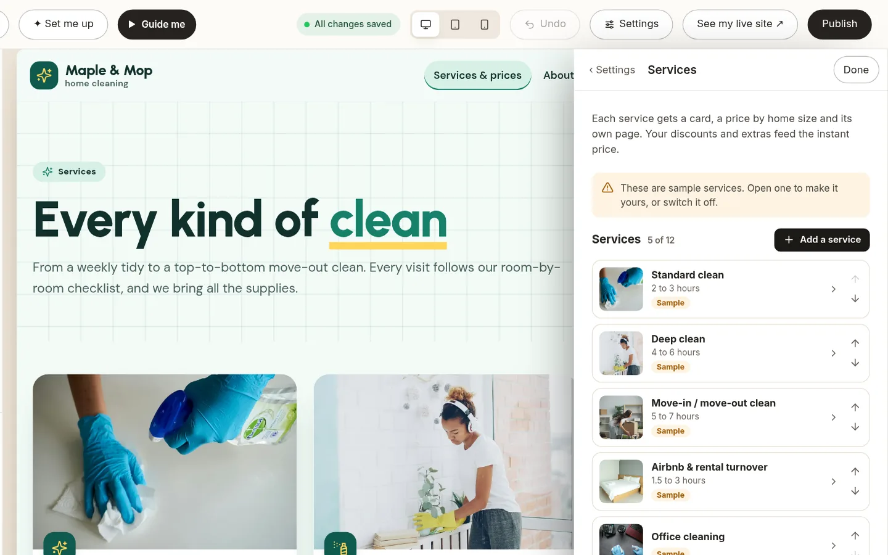This screenshot has width=888, height=555.
Task: Click the warning triangle icon in notice
Action: (x=607, y=188)
